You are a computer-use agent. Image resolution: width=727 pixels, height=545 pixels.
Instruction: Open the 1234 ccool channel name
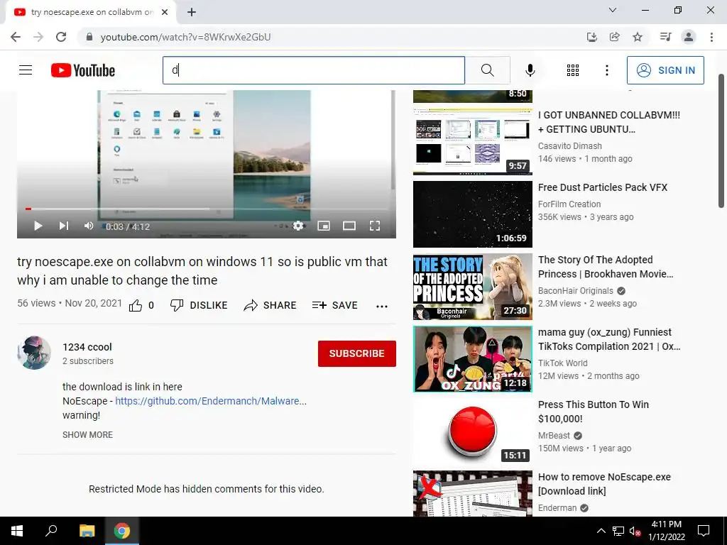tap(87, 347)
